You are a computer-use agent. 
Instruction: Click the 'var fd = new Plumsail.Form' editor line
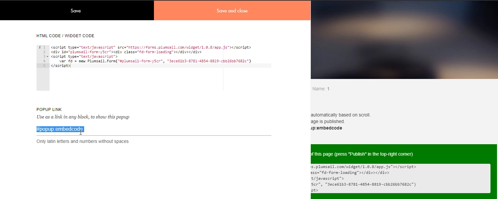[x=155, y=61]
